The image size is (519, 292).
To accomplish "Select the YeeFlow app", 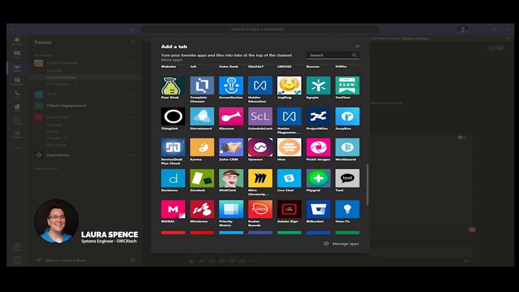I will point(347,86).
